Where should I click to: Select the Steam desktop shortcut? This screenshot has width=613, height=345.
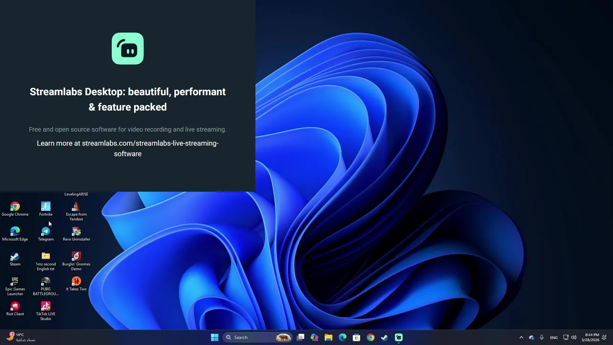coord(15,259)
